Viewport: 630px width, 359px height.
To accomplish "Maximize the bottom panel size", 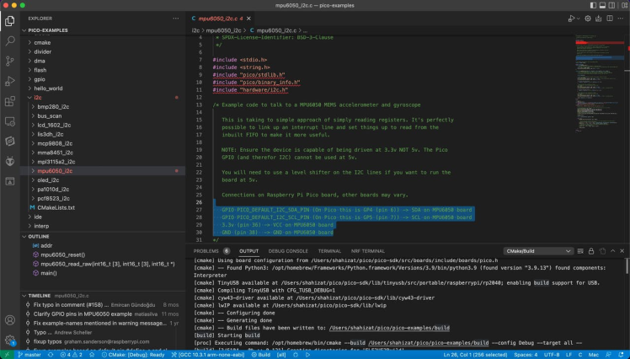I will click(x=611, y=251).
